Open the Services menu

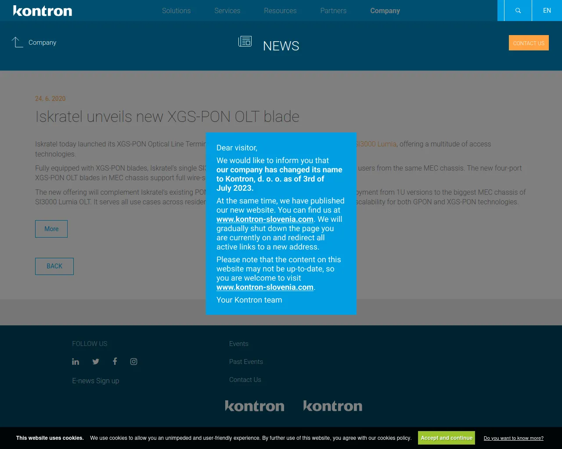pyautogui.click(x=227, y=11)
